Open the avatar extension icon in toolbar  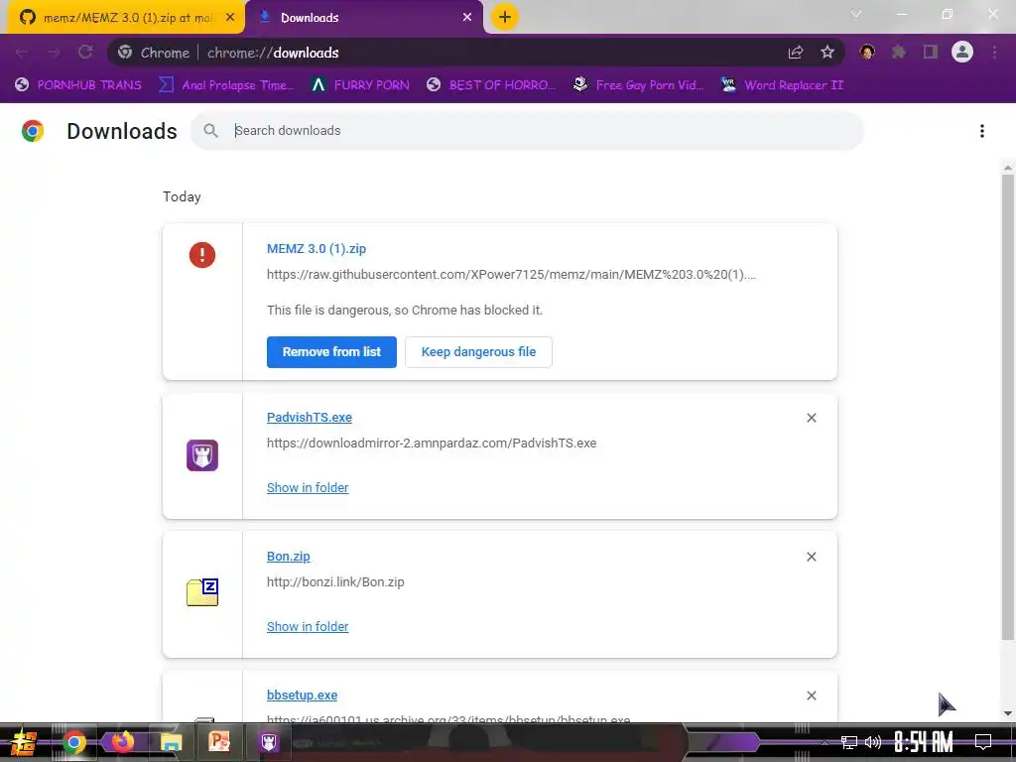coord(867,53)
